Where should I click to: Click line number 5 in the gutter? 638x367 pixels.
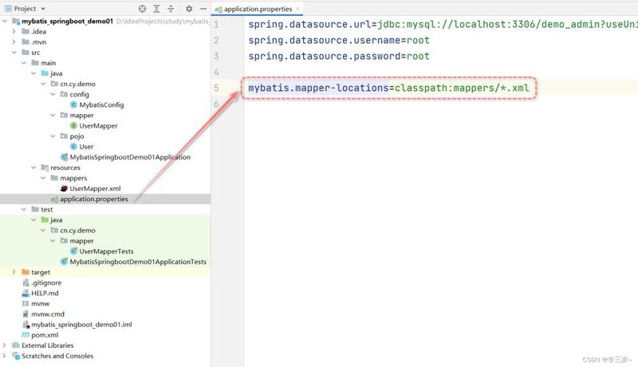[216, 88]
